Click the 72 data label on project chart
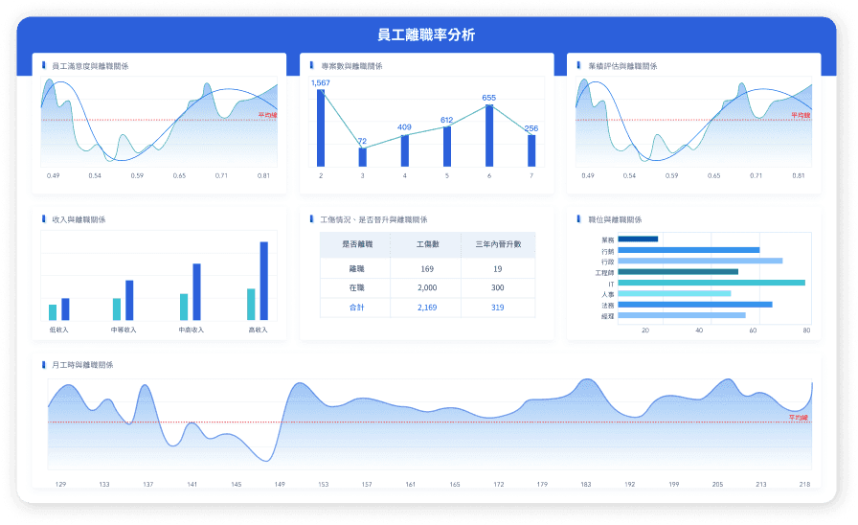Viewport: 858px width, 525px height. [x=362, y=141]
